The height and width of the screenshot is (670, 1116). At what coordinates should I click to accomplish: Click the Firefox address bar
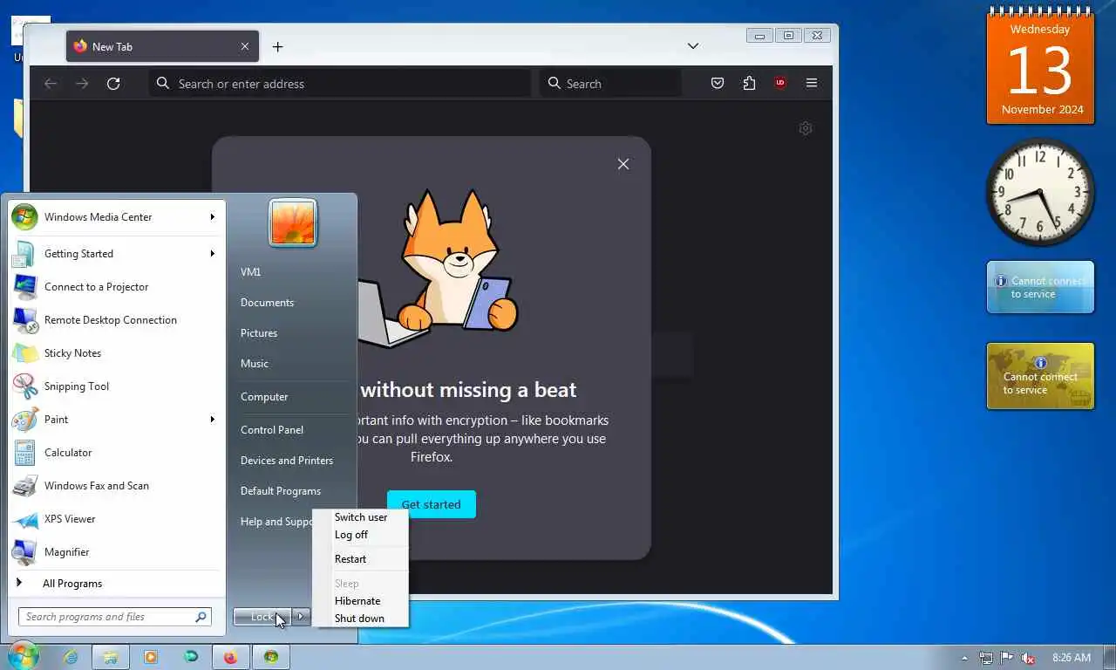pos(340,84)
